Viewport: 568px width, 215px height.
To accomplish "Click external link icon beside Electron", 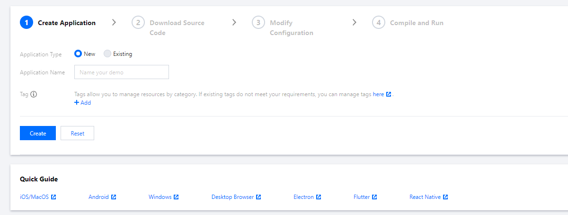I will point(319,197).
